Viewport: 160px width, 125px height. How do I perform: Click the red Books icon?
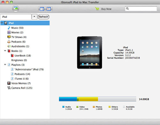tap(9, 51)
